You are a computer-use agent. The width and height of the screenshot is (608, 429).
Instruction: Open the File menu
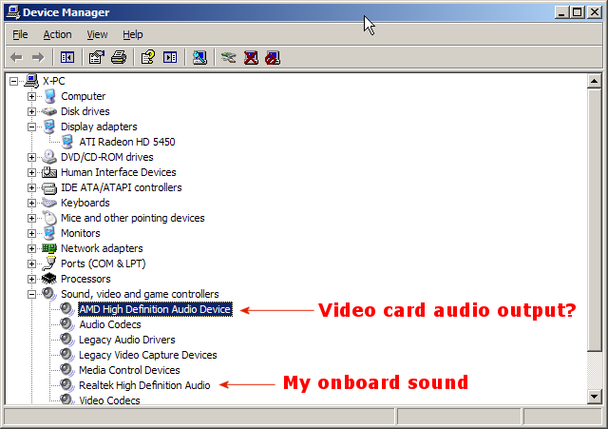(x=20, y=34)
